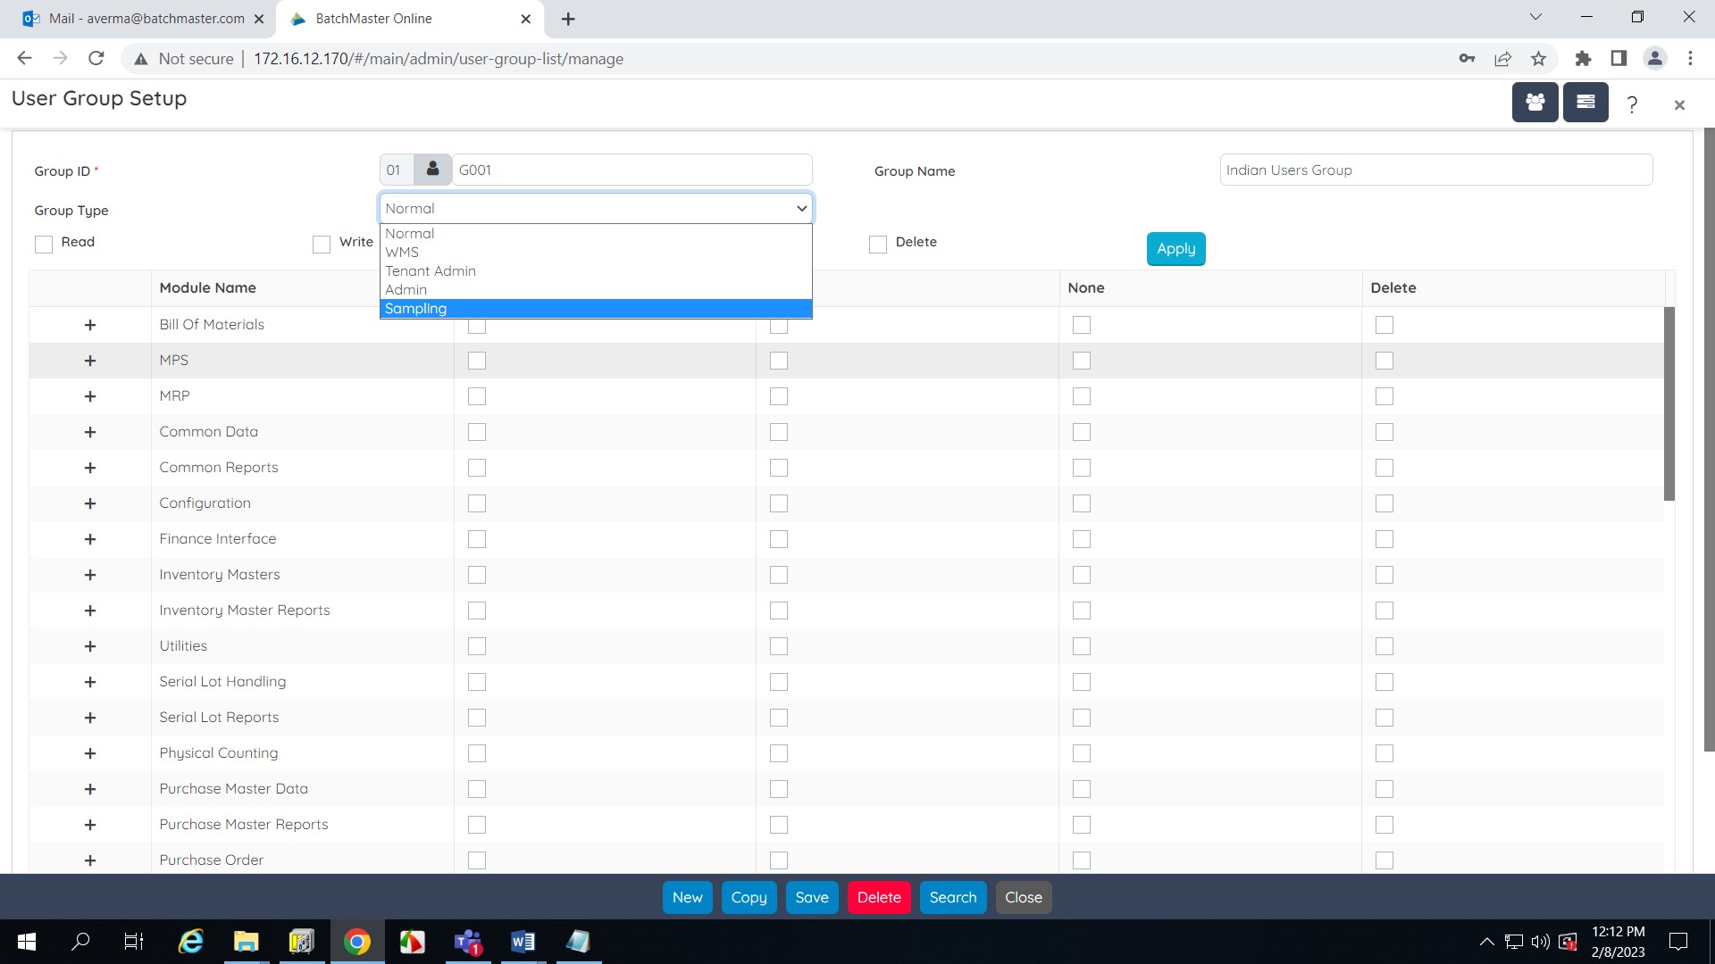Screen dimensions: 1715x964
Task: Enable the Read permission checkbox
Action: pos(44,244)
